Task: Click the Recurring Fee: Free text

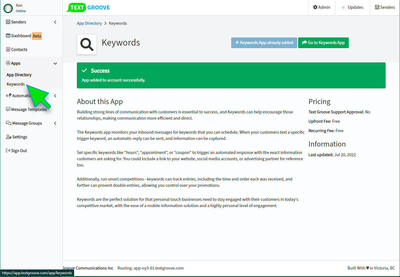Action: (326, 131)
